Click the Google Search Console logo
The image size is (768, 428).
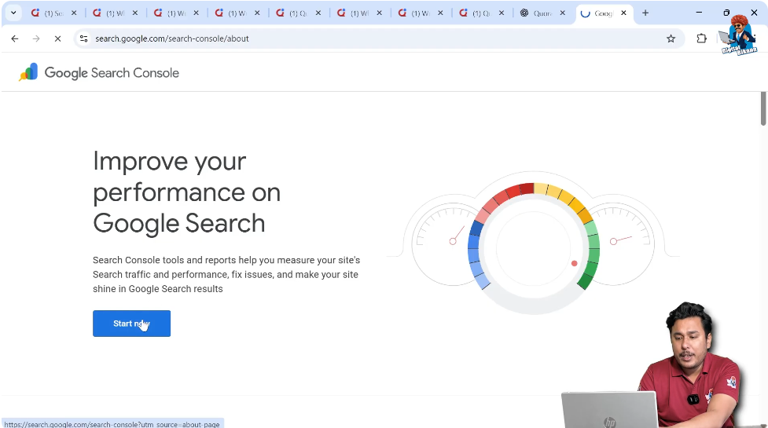tap(99, 72)
